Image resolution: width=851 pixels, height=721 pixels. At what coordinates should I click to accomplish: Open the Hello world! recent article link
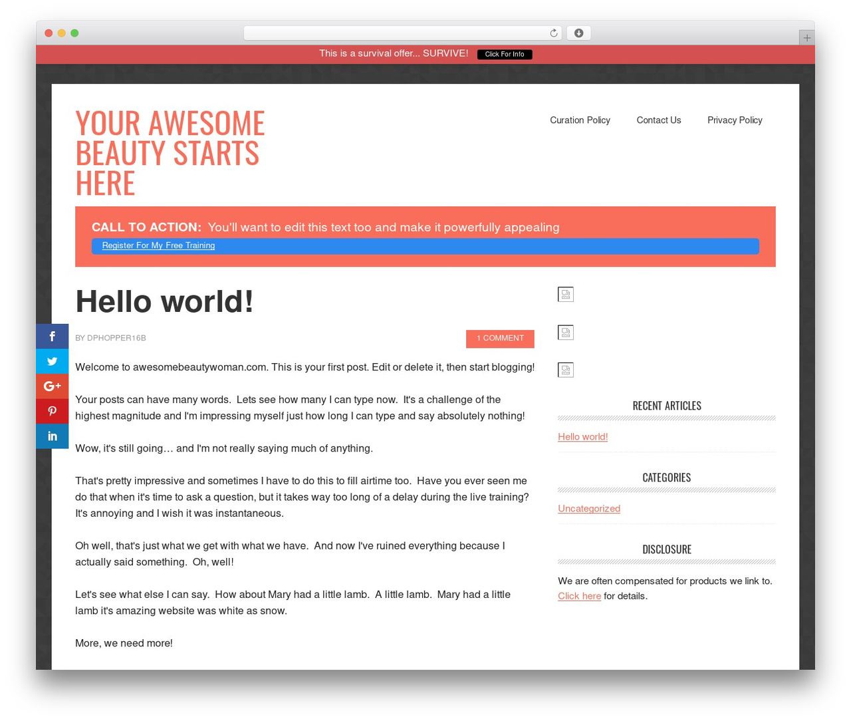coord(583,437)
